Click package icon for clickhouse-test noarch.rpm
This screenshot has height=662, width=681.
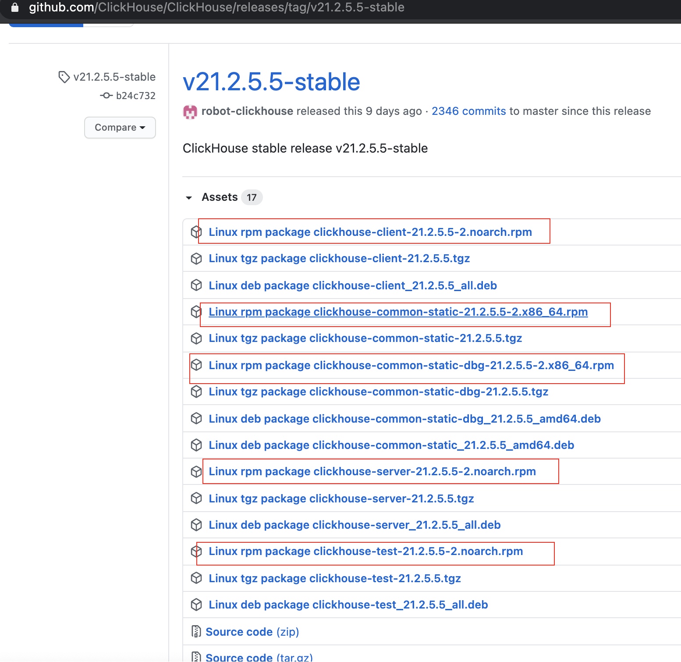coord(196,552)
